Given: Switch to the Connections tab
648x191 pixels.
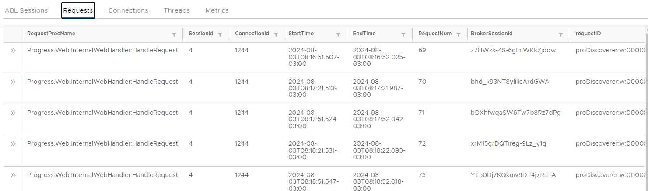Looking at the screenshot, I should (x=128, y=10).
